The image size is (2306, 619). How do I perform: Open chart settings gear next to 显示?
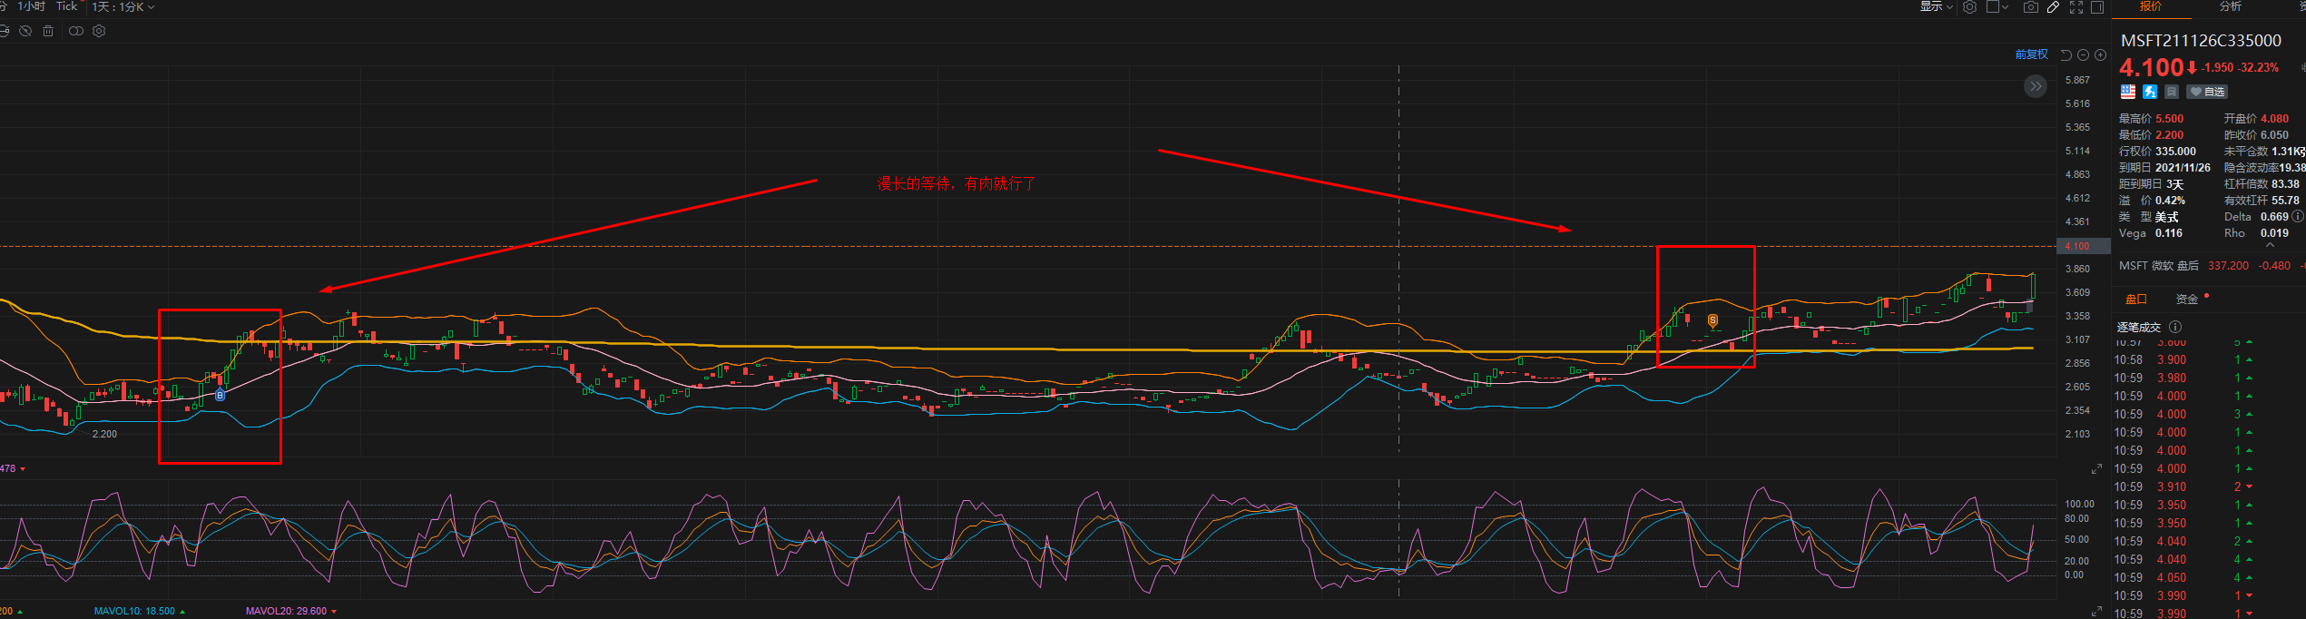coord(1969,7)
